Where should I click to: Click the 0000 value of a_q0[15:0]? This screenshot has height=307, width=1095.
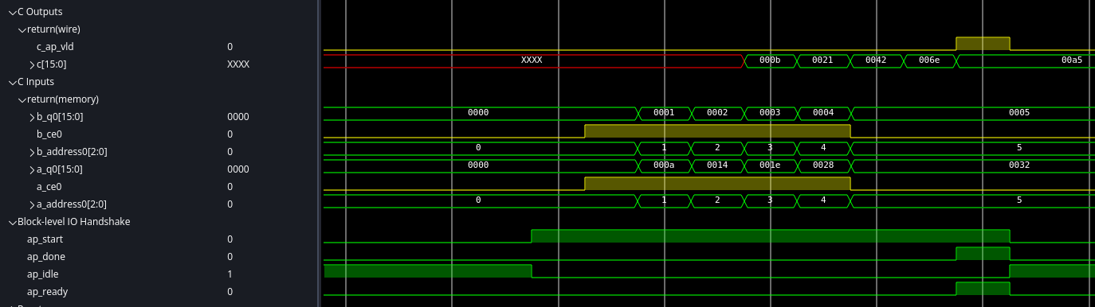[x=238, y=169]
